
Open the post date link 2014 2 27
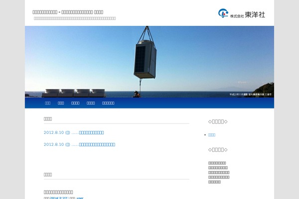click(59, 198)
